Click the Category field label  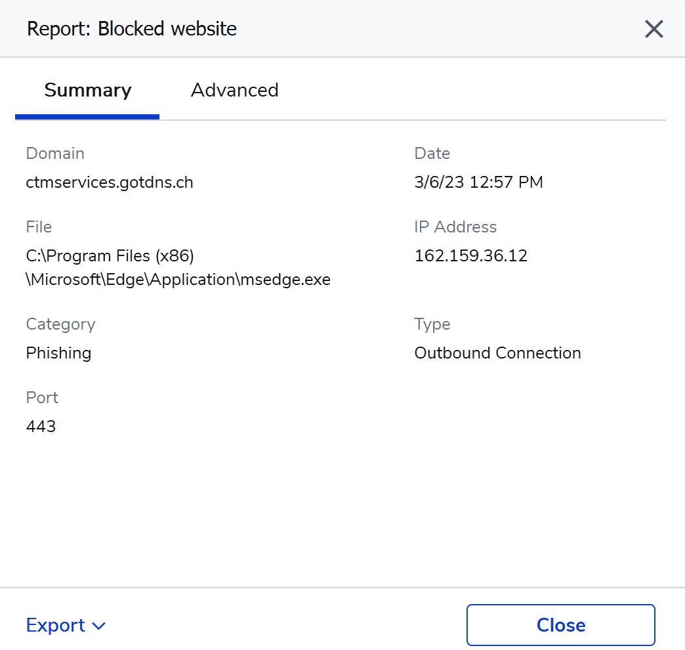pos(60,324)
